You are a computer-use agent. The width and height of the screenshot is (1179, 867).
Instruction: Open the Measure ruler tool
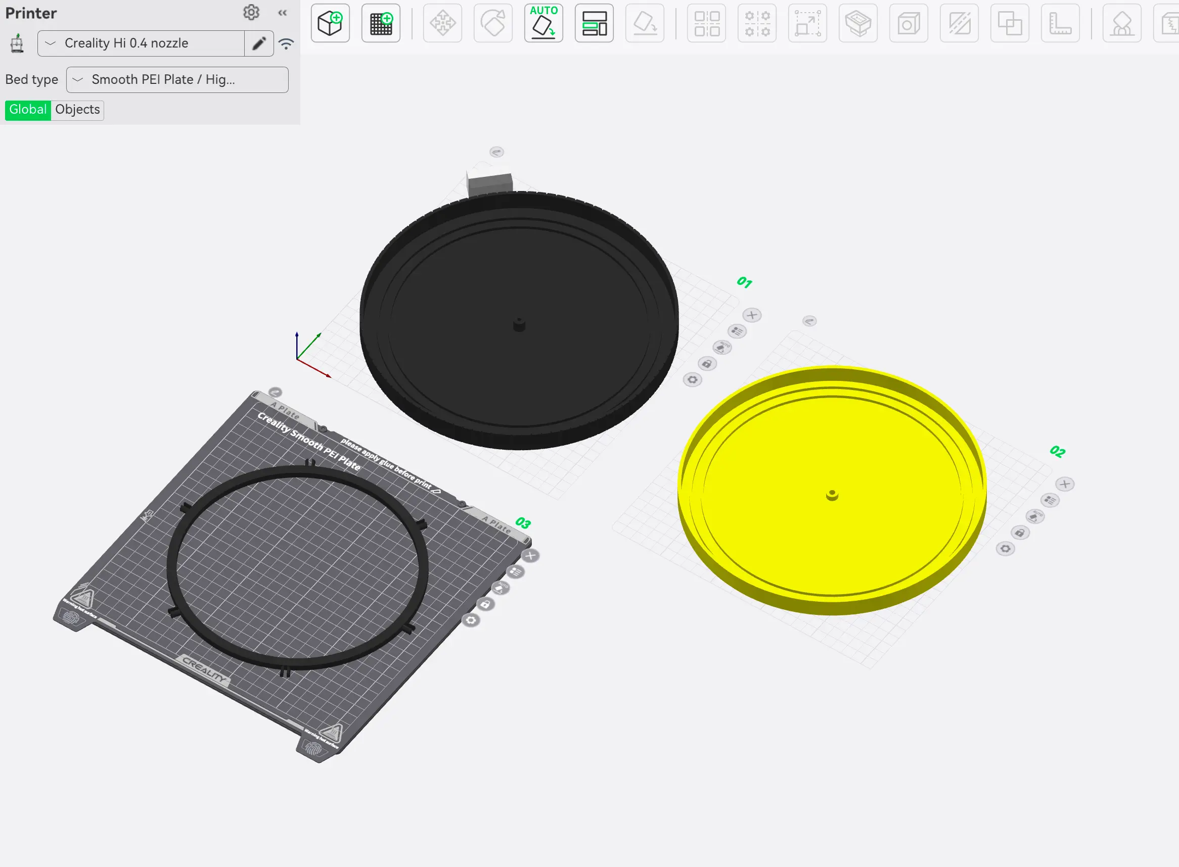[1060, 23]
